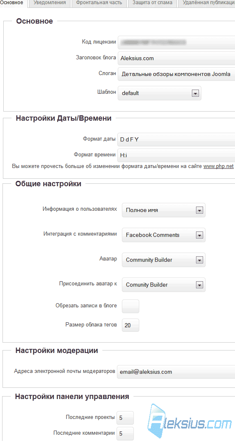Click the Основное section heading
The height and width of the screenshot is (443, 235).
(34, 21)
